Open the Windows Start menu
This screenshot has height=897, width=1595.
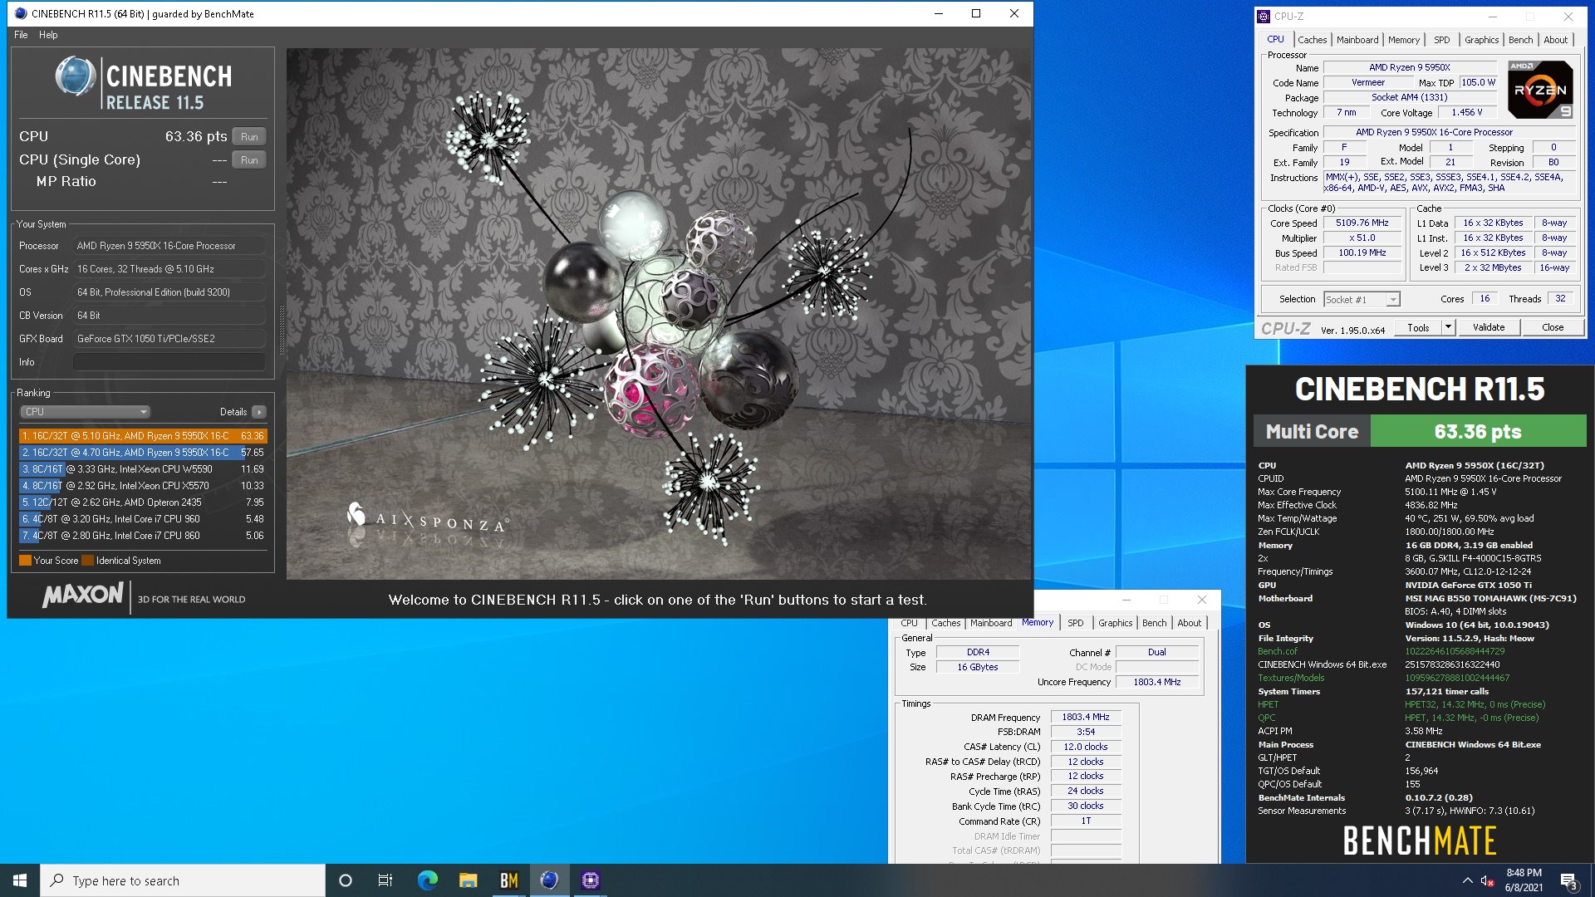click(x=20, y=880)
